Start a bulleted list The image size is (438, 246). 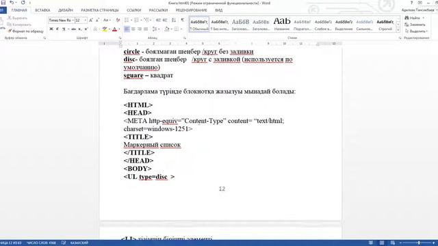(x=127, y=20)
